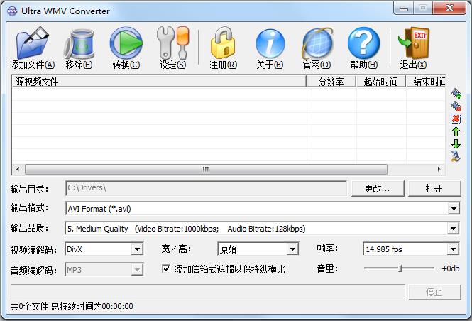Image resolution: width=472 pixels, height=321 pixels.
Task: Minimize the Ultra WMV Converter window
Action: (x=404, y=9)
